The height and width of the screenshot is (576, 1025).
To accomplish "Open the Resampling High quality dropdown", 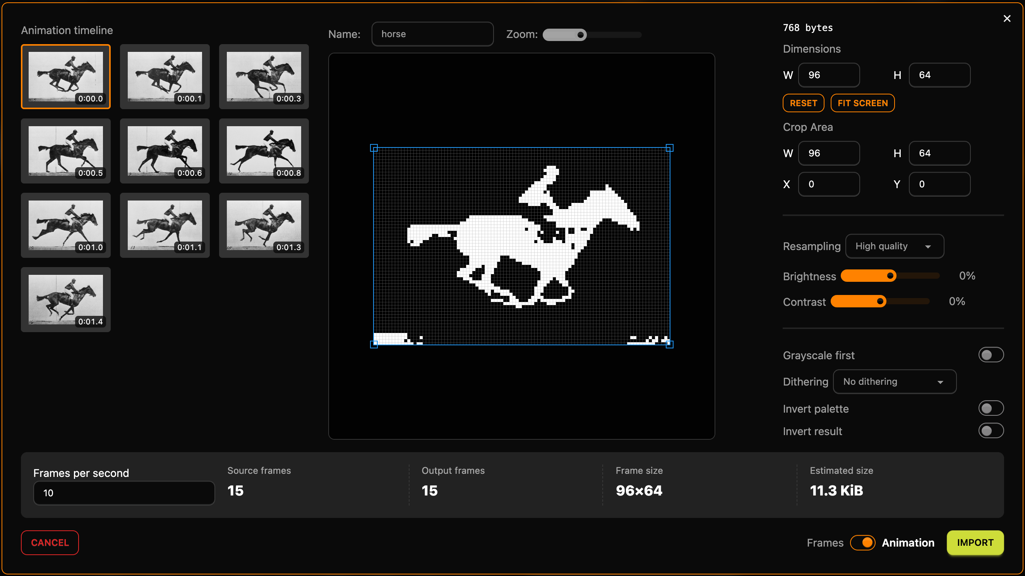I will pyautogui.click(x=895, y=246).
